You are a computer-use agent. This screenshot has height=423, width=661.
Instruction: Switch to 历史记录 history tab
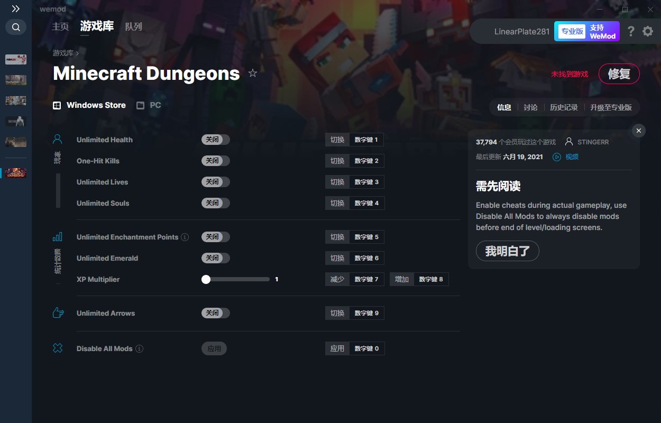[564, 107]
